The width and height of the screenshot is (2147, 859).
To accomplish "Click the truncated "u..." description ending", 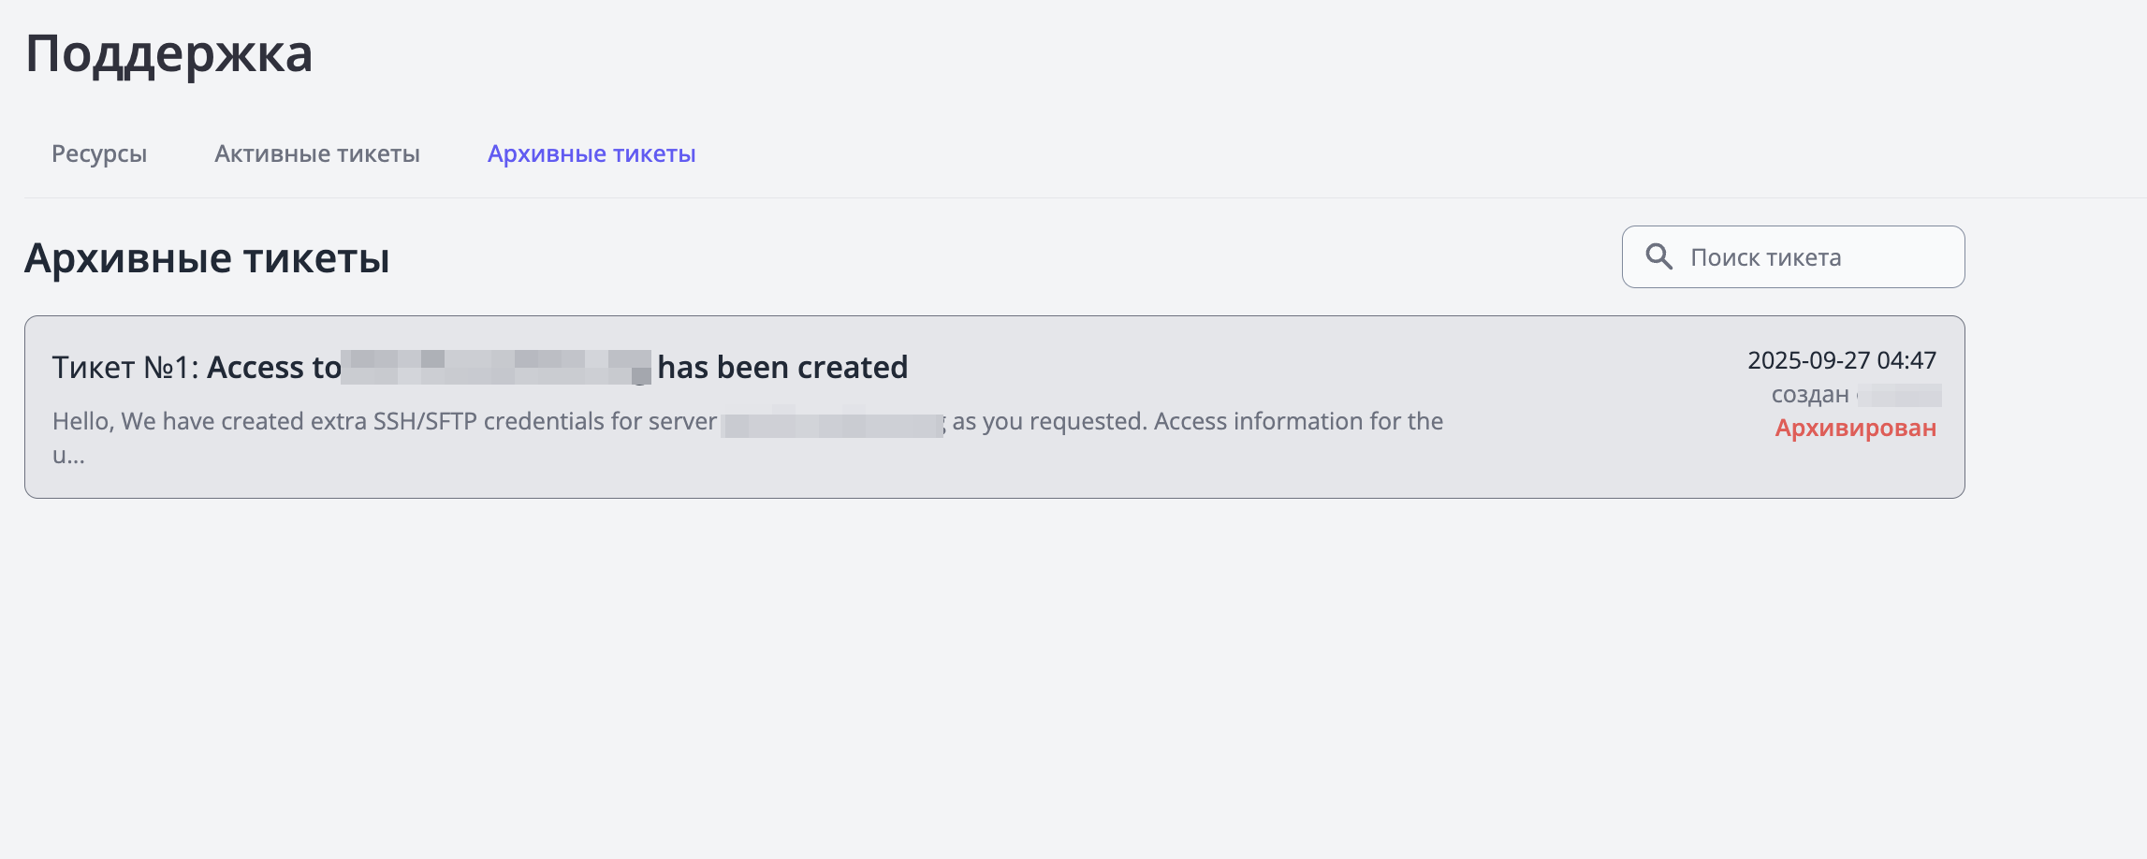I will pyautogui.click(x=68, y=456).
